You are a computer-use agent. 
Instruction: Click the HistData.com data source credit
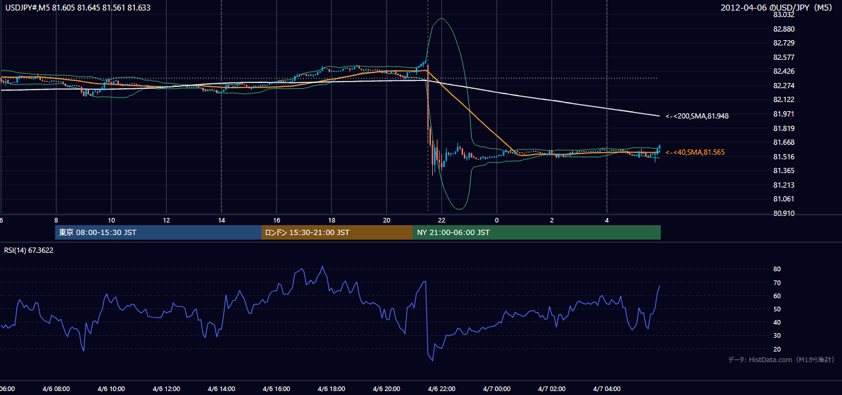781,359
